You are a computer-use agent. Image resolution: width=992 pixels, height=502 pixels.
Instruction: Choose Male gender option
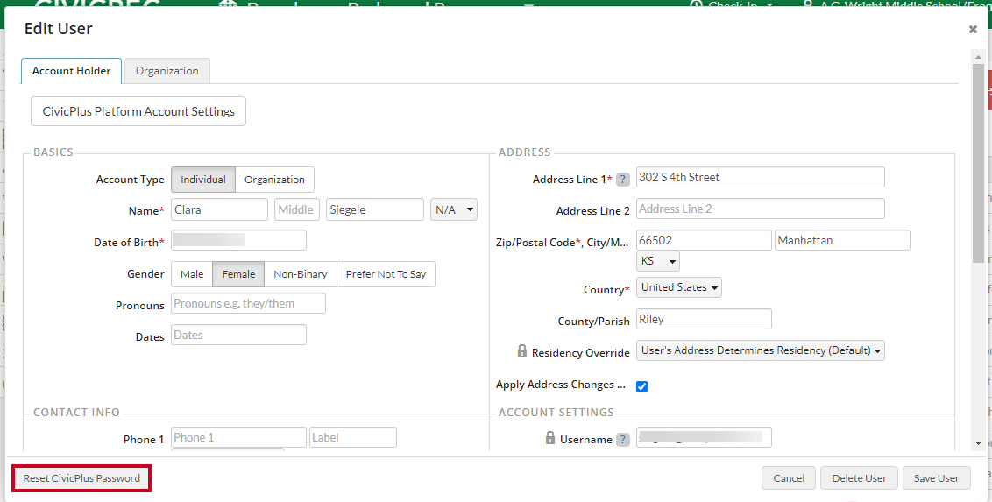tap(192, 274)
